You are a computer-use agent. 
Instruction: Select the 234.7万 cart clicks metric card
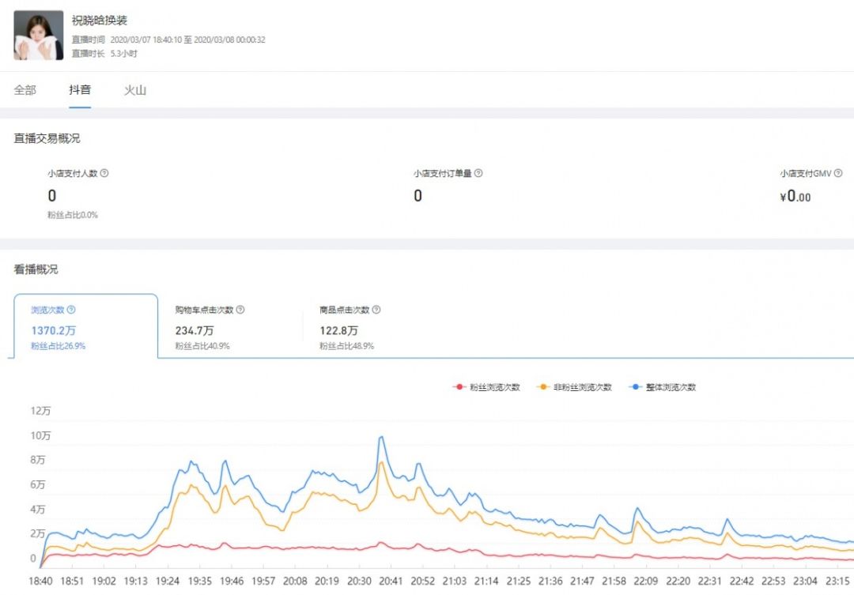point(229,328)
